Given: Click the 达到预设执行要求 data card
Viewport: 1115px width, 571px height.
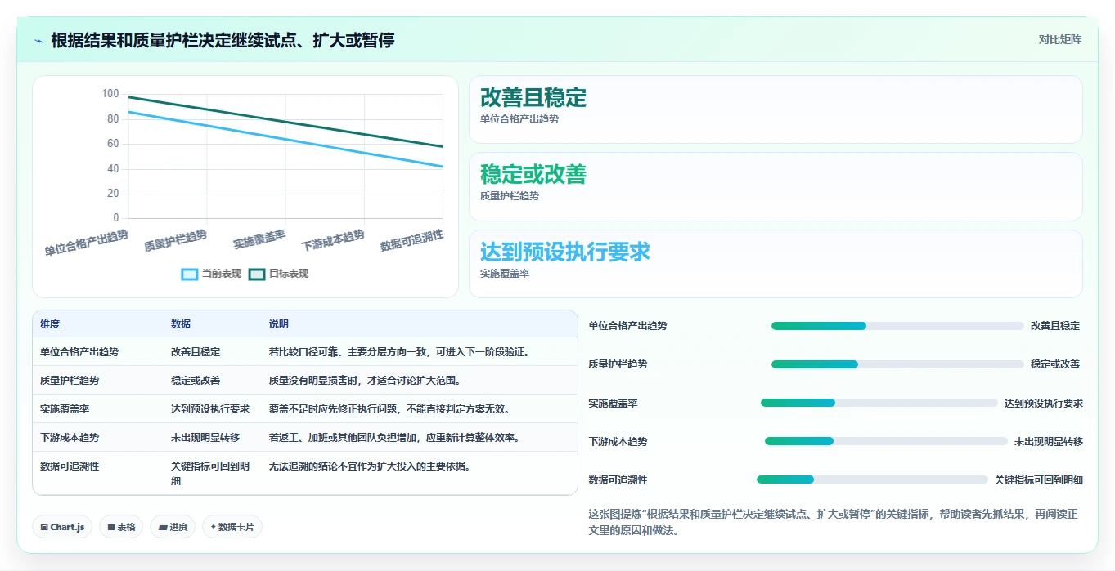Looking at the screenshot, I should (x=775, y=264).
